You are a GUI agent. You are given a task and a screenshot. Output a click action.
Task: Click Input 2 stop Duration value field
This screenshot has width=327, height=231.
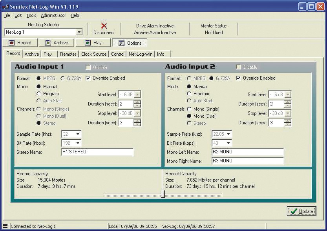tap(276, 123)
